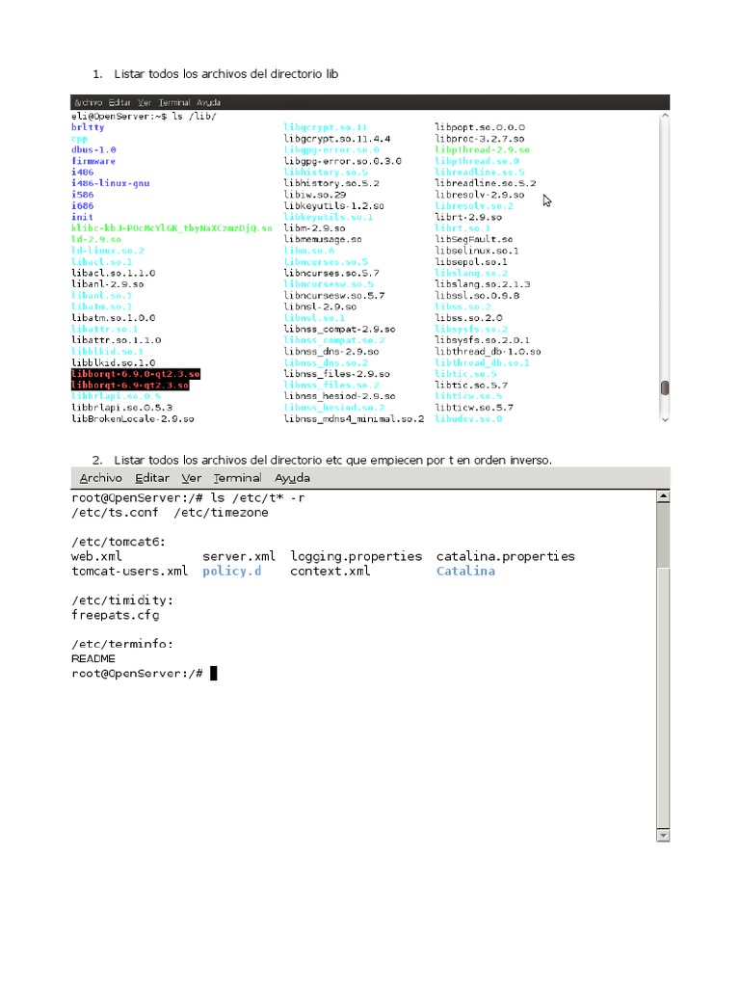Image resolution: width=740 pixels, height=987 pixels.
Task: Click /etc/timezone in the listing
Action: tap(222, 513)
